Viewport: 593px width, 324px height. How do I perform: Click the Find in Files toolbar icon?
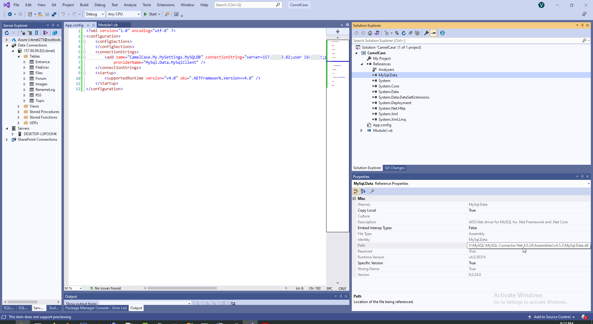(x=167, y=14)
